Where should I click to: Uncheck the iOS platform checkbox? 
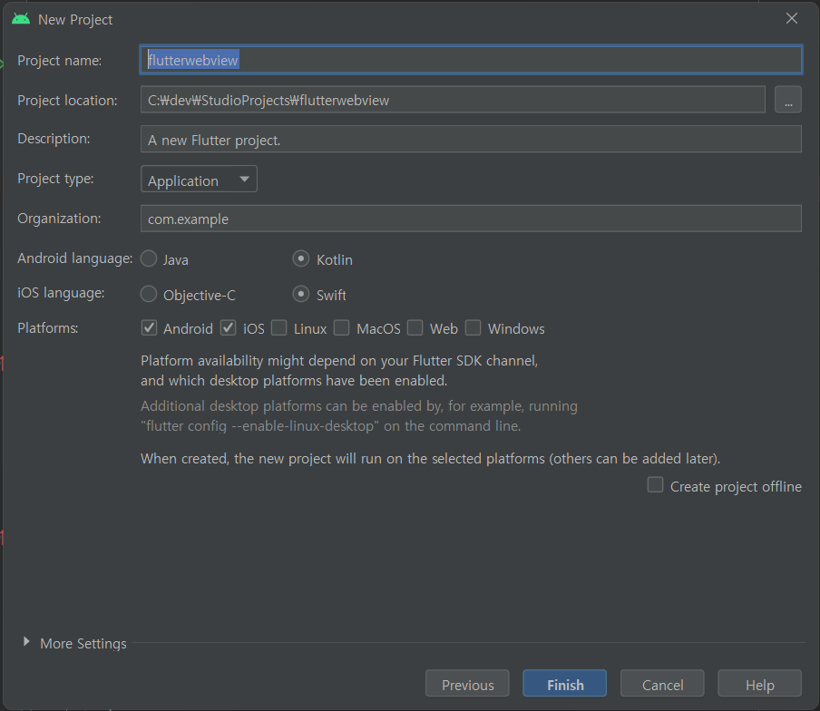228,328
